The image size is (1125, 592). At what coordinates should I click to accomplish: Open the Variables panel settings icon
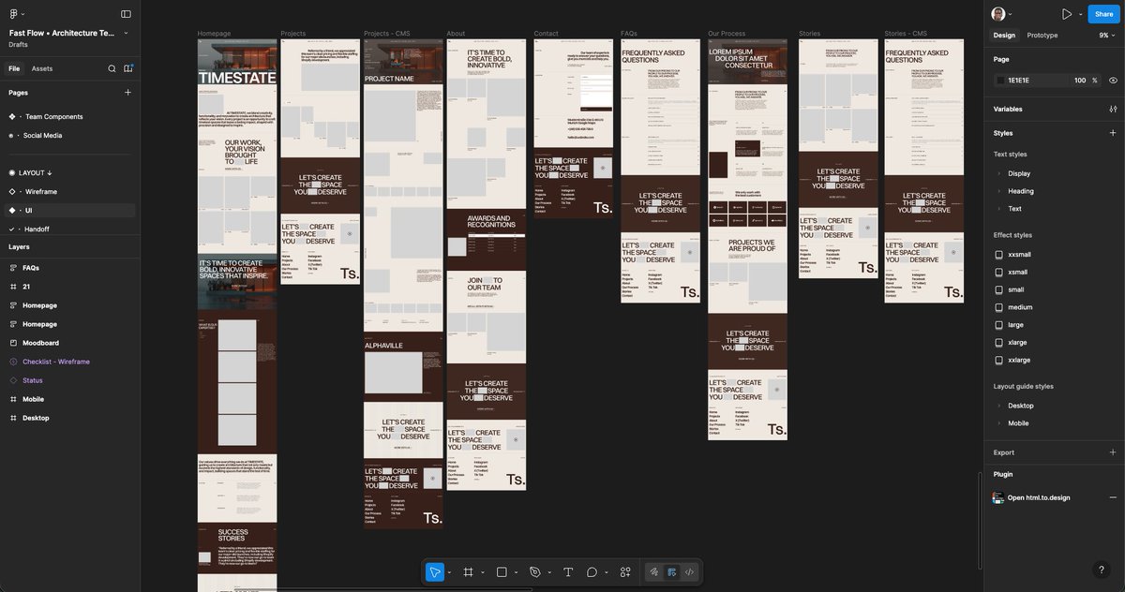pyautogui.click(x=1114, y=110)
